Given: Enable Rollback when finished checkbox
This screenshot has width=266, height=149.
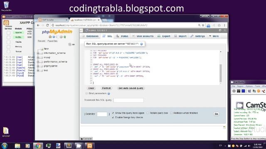Looking at the screenshot, I should tap(171, 113).
